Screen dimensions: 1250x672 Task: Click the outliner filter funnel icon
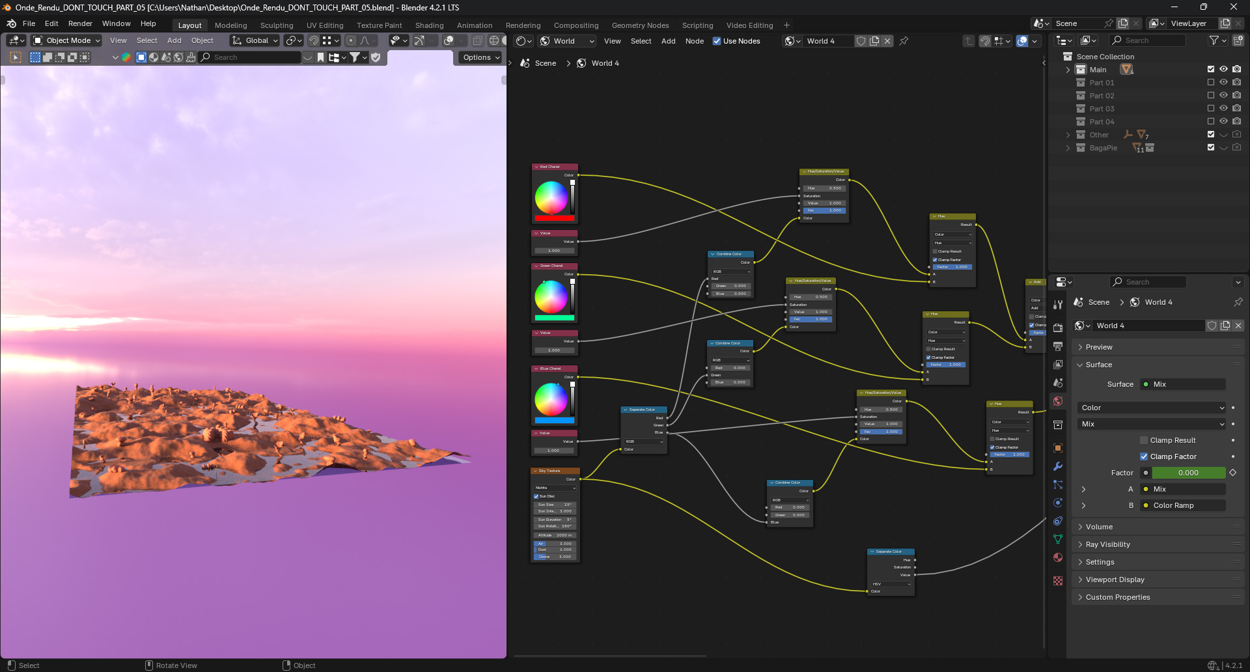(x=1214, y=40)
